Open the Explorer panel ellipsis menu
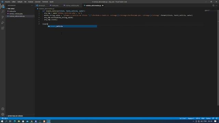 32,5
